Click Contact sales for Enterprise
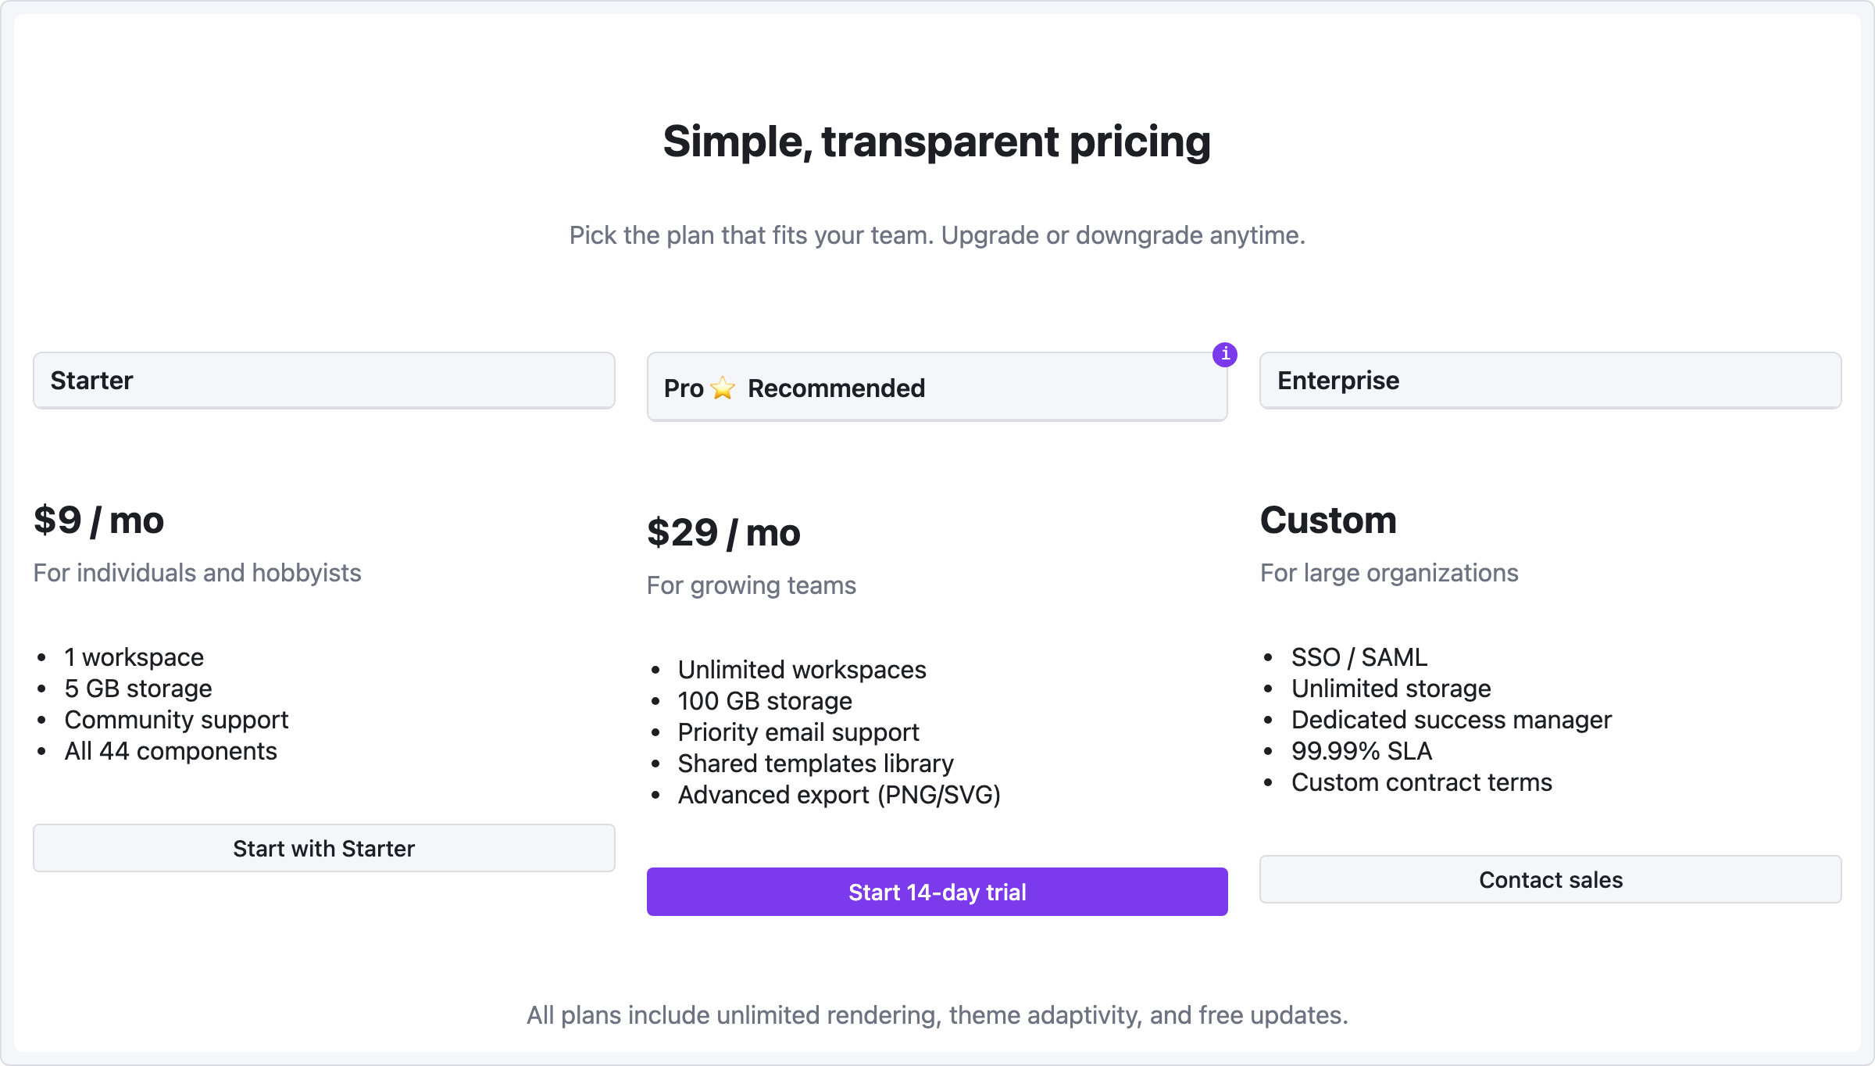 pyautogui.click(x=1550, y=879)
